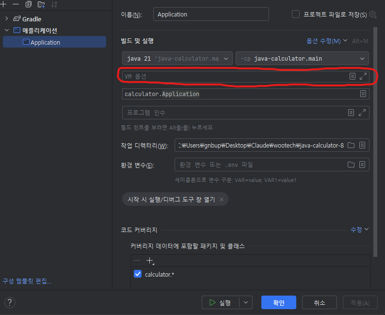Select the Application configuration item
This screenshot has width=385, height=315.
[x=54, y=42]
